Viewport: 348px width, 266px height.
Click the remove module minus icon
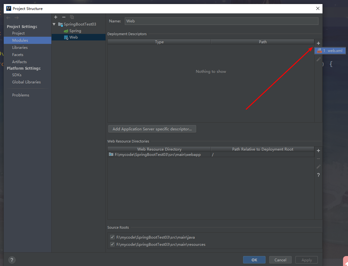(64, 17)
